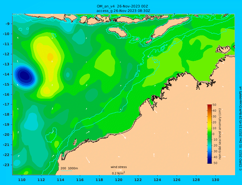Click latitude axis label '-18'
Viewport: 242px width, 185px height.
[6, 114]
